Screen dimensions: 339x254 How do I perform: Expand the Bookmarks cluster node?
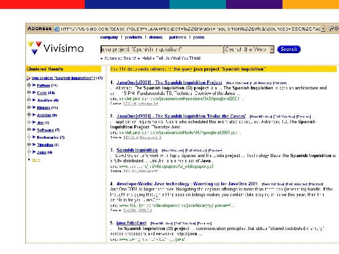pyautogui.click(x=29, y=137)
